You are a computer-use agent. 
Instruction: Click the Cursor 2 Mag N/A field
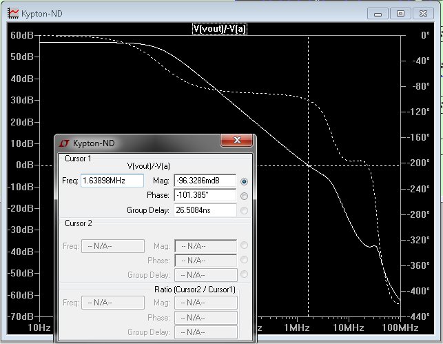(x=206, y=246)
